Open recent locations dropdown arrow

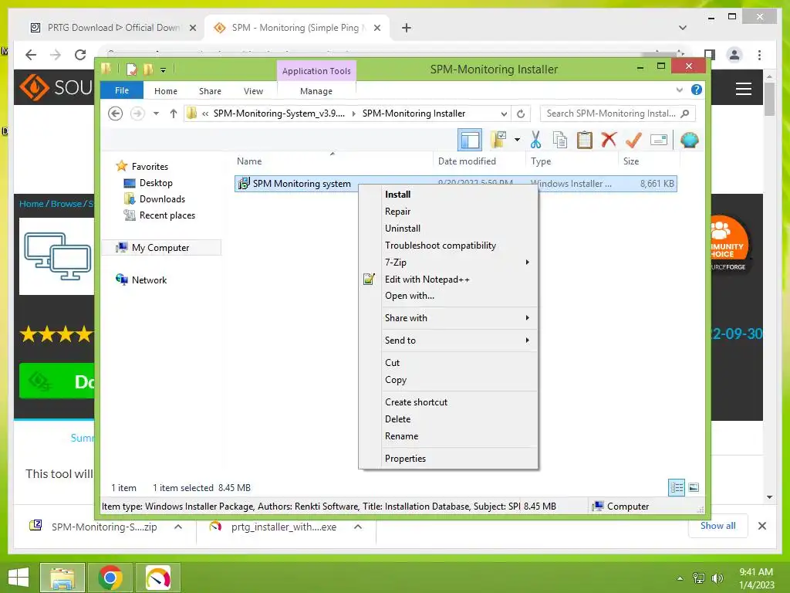coord(156,114)
